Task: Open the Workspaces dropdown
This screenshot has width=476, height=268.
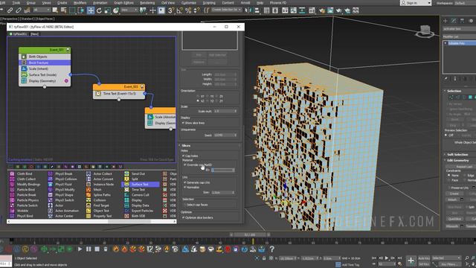Action: 464,3
